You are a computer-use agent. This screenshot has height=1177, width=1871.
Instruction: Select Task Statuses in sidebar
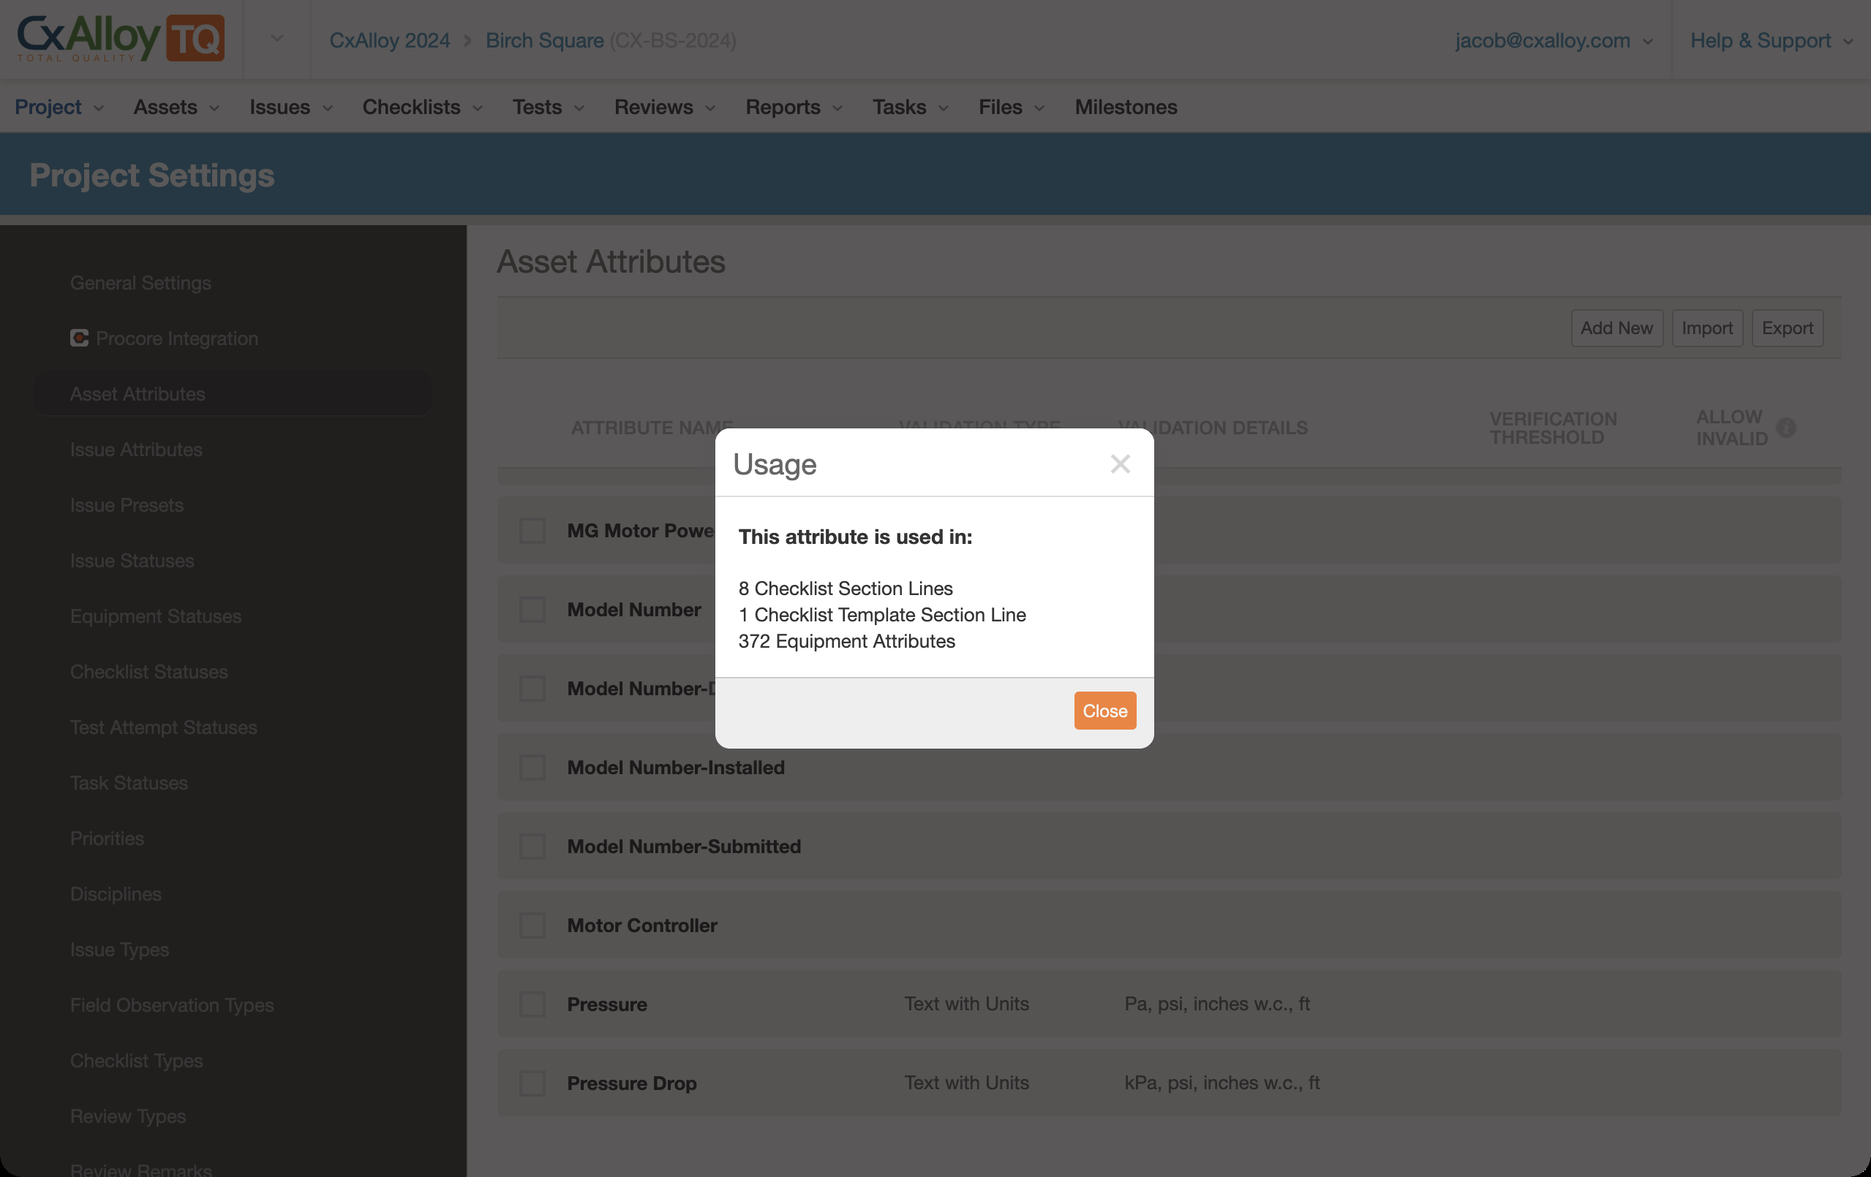point(129,783)
